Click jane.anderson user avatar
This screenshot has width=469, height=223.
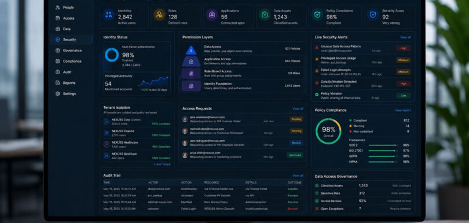click(x=185, y=119)
